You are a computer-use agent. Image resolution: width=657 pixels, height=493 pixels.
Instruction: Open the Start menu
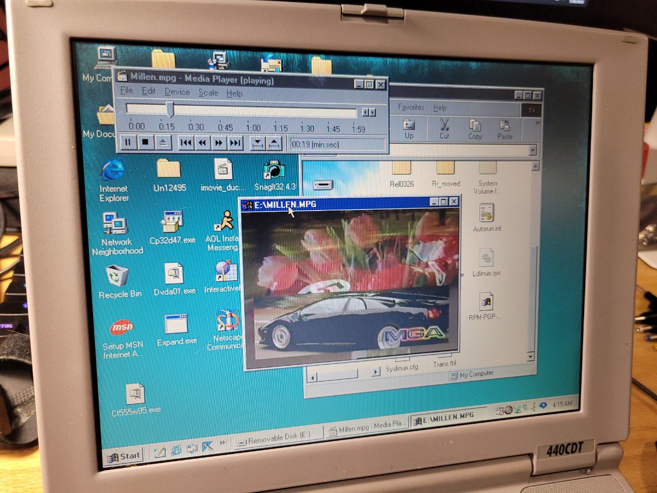pyautogui.click(x=124, y=456)
